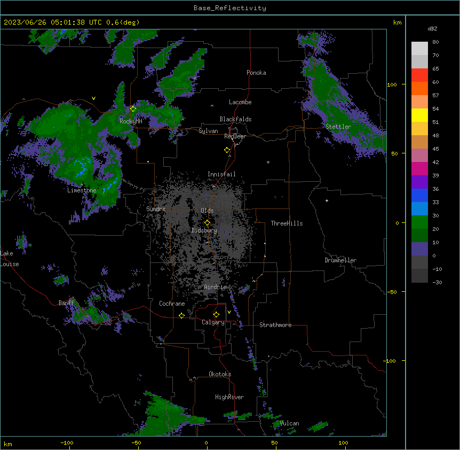Select the Lake Louise label
The width and height of the screenshot is (460, 450).
point(10,259)
